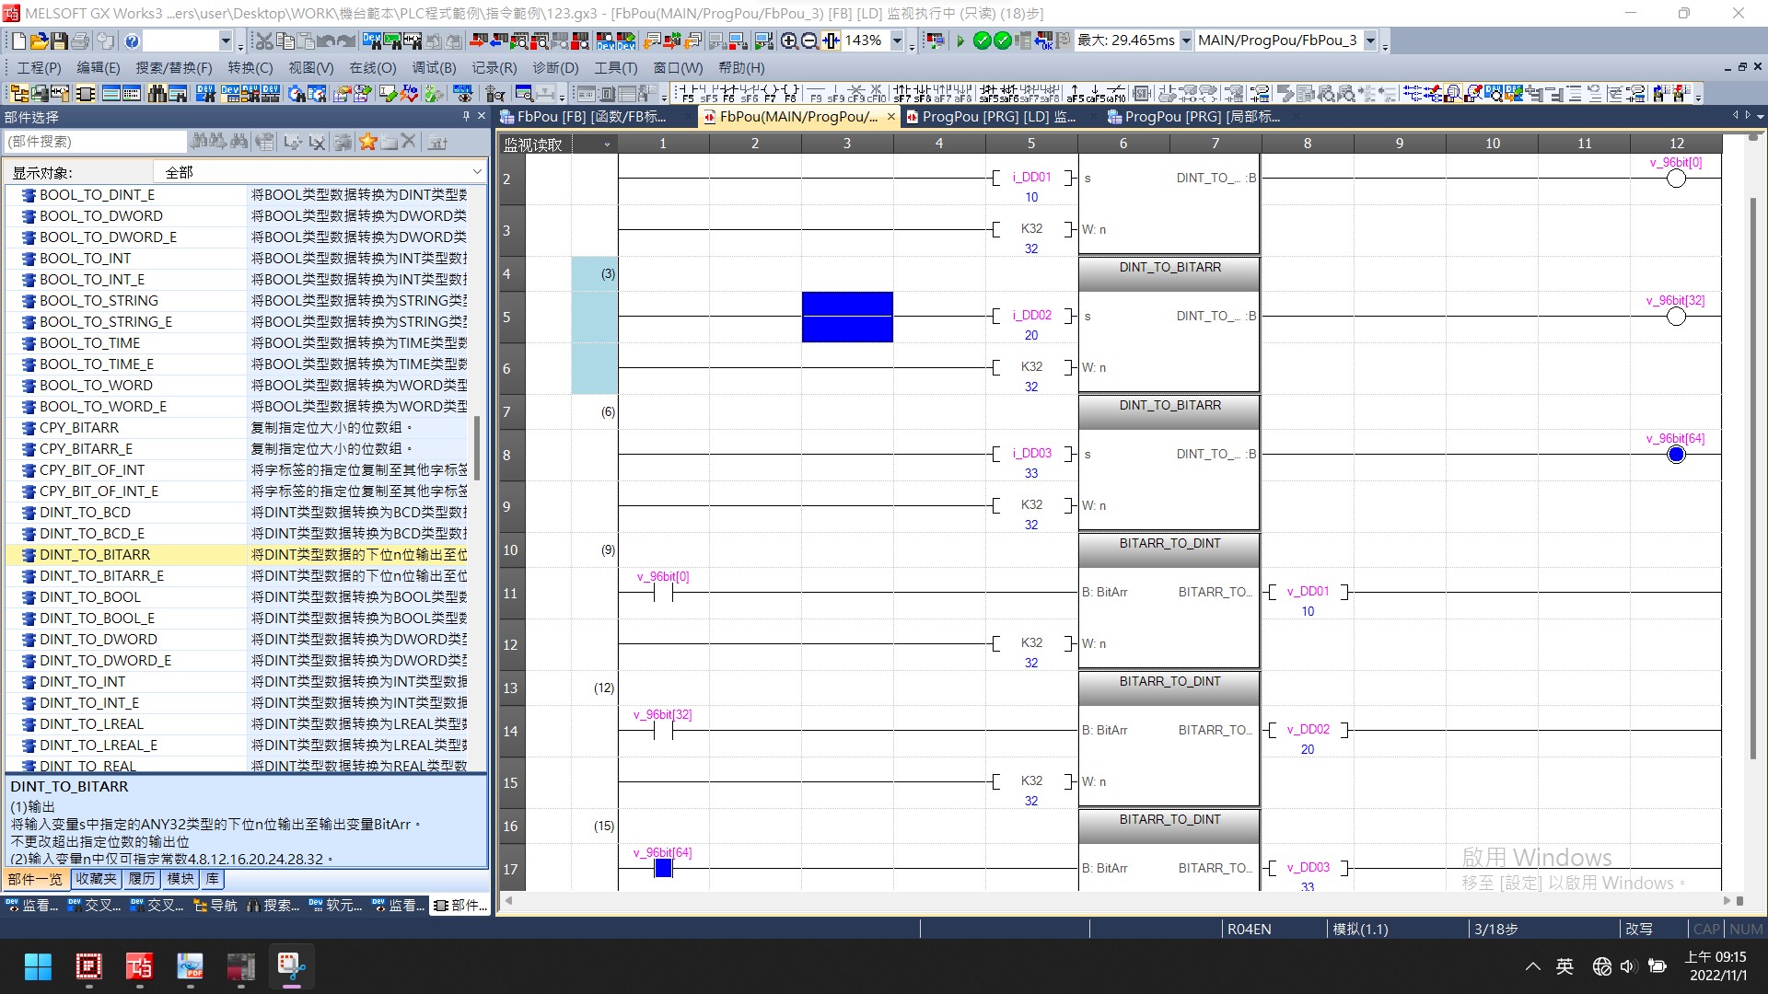Toggle the v_96bit[64] contact on row 17

(663, 868)
